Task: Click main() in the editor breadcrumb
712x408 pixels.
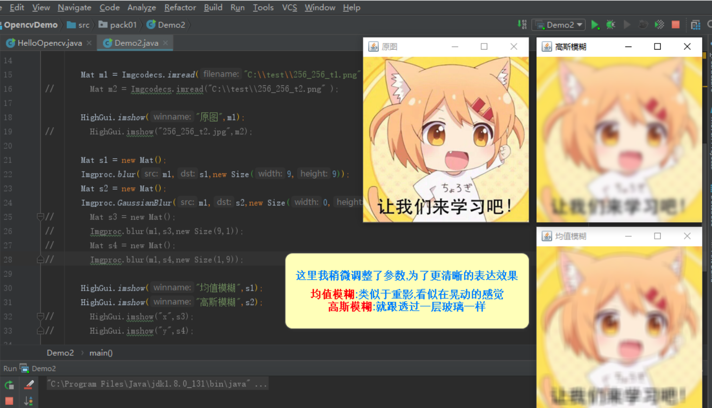Action: [101, 353]
